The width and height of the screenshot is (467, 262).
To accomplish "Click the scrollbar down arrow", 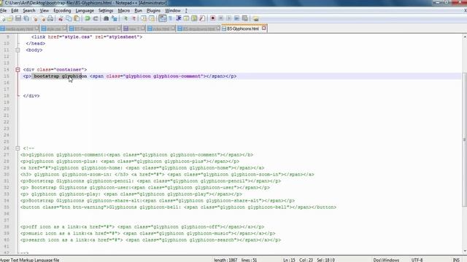I will point(465,251).
